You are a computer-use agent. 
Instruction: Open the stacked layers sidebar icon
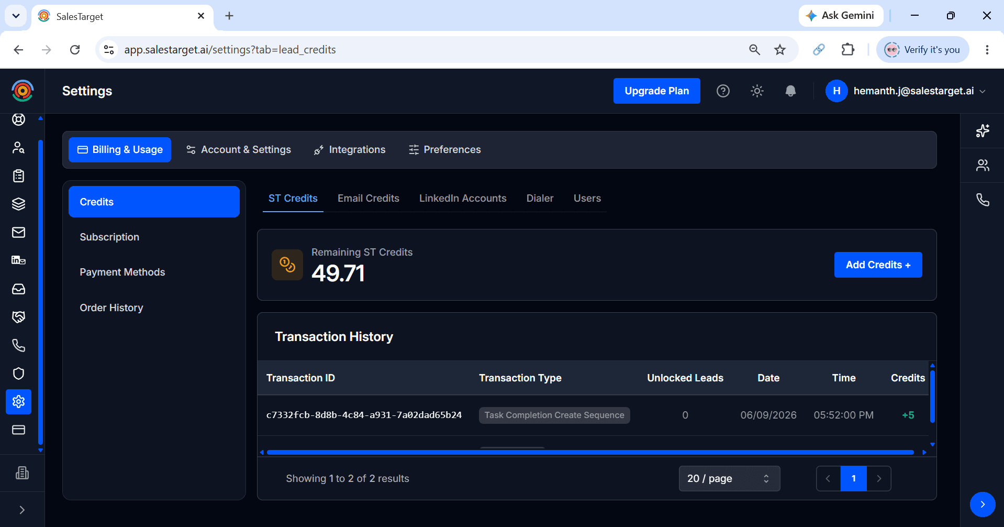pos(19,204)
